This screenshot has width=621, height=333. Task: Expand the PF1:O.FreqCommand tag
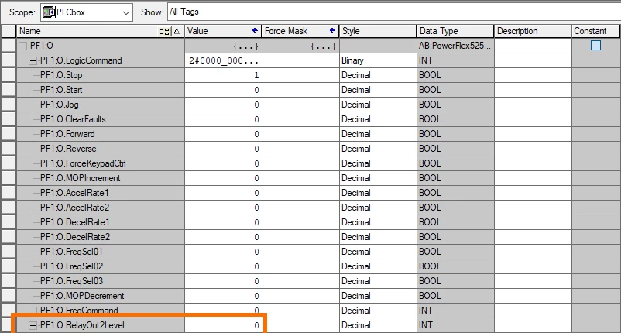click(x=33, y=311)
